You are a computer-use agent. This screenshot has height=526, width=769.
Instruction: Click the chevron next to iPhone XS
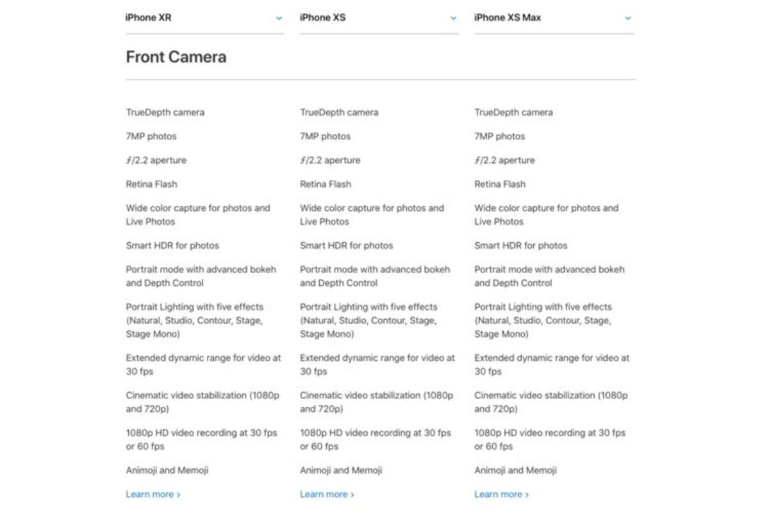click(x=453, y=19)
